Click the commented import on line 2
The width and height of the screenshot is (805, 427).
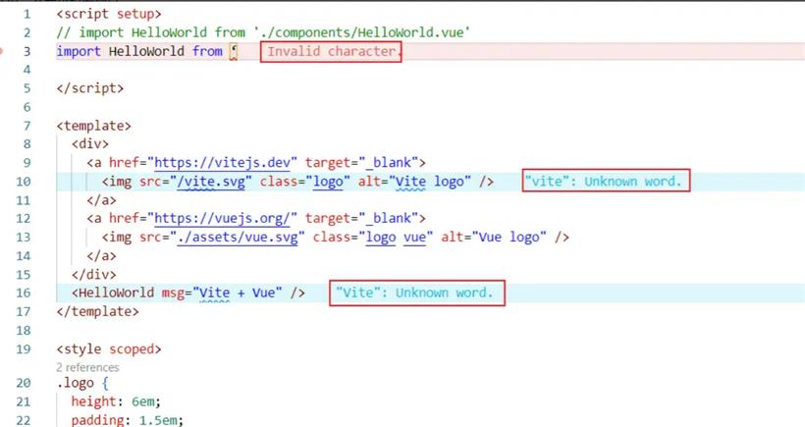click(262, 32)
